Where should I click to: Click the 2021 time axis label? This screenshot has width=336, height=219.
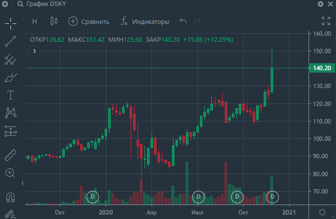click(x=289, y=213)
